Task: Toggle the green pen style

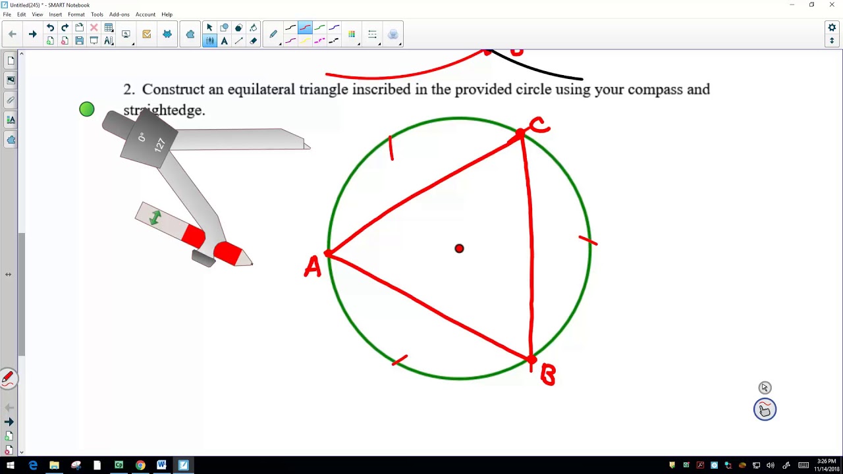Action: click(x=319, y=28)
